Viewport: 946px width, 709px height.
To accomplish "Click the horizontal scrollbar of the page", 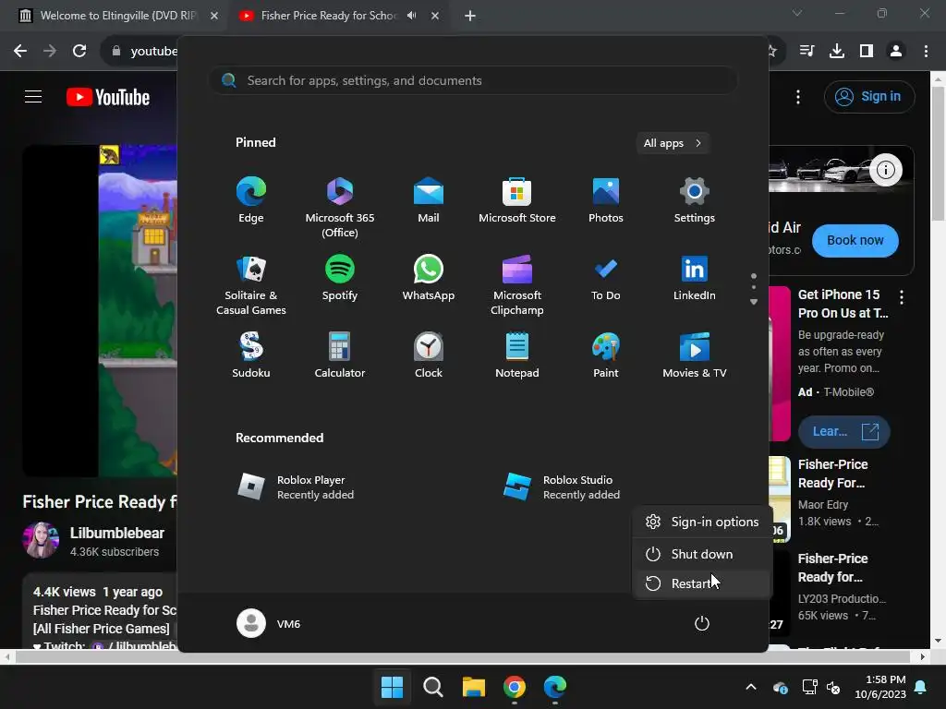I will tap(465, 656).
